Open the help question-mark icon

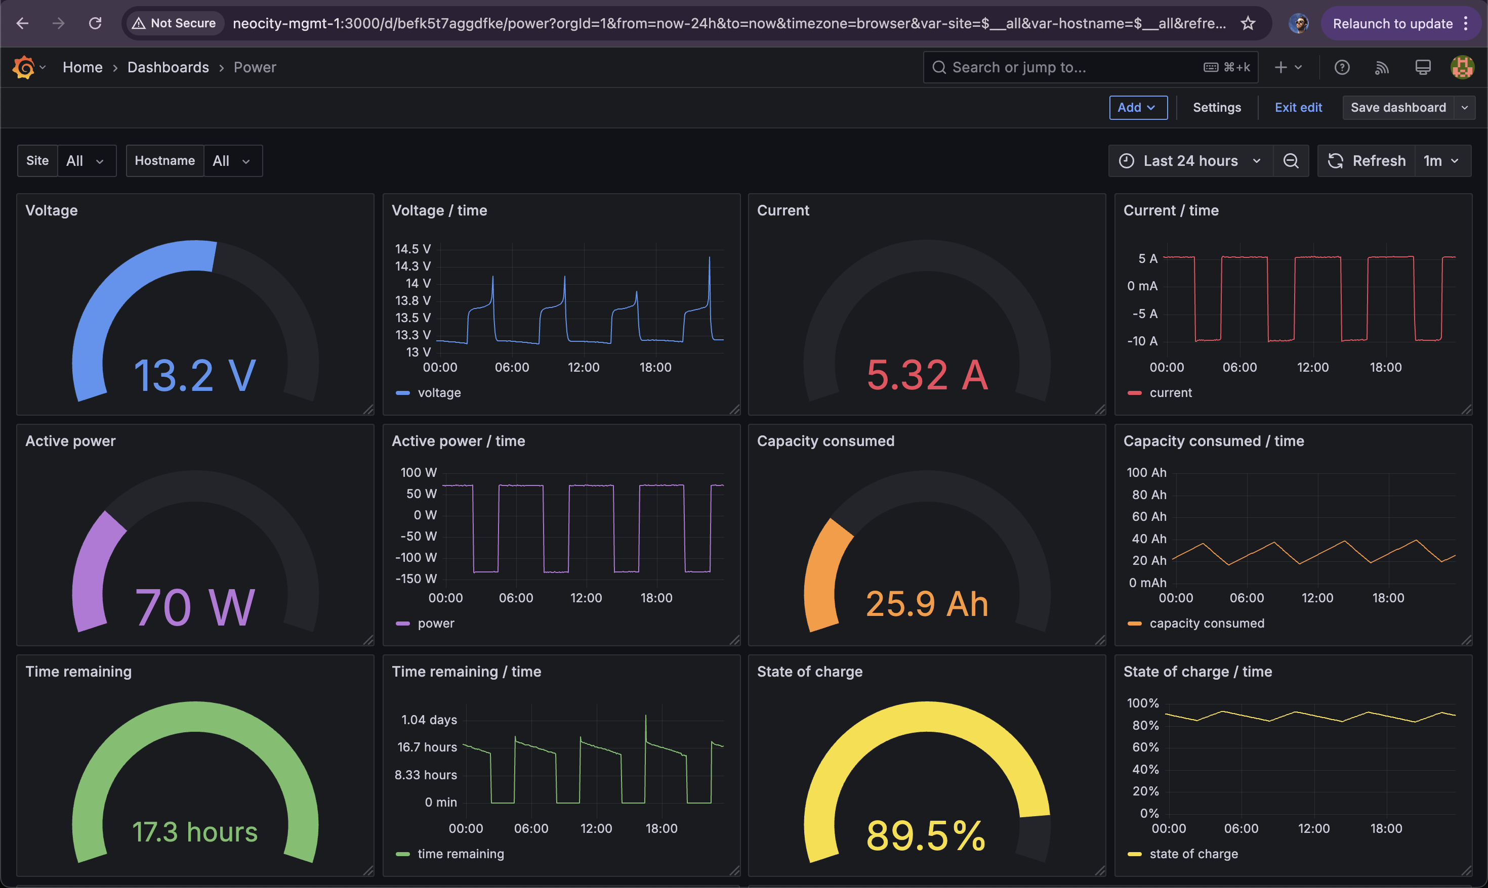1342,67
